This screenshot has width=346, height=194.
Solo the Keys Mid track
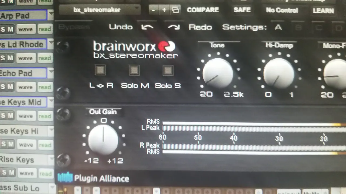pos(3,116)
